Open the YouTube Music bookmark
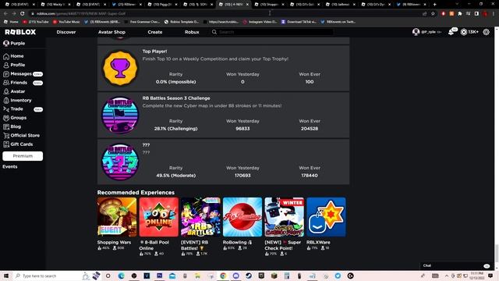This screenshot has height=281, width=499. [x=66, y=22]
